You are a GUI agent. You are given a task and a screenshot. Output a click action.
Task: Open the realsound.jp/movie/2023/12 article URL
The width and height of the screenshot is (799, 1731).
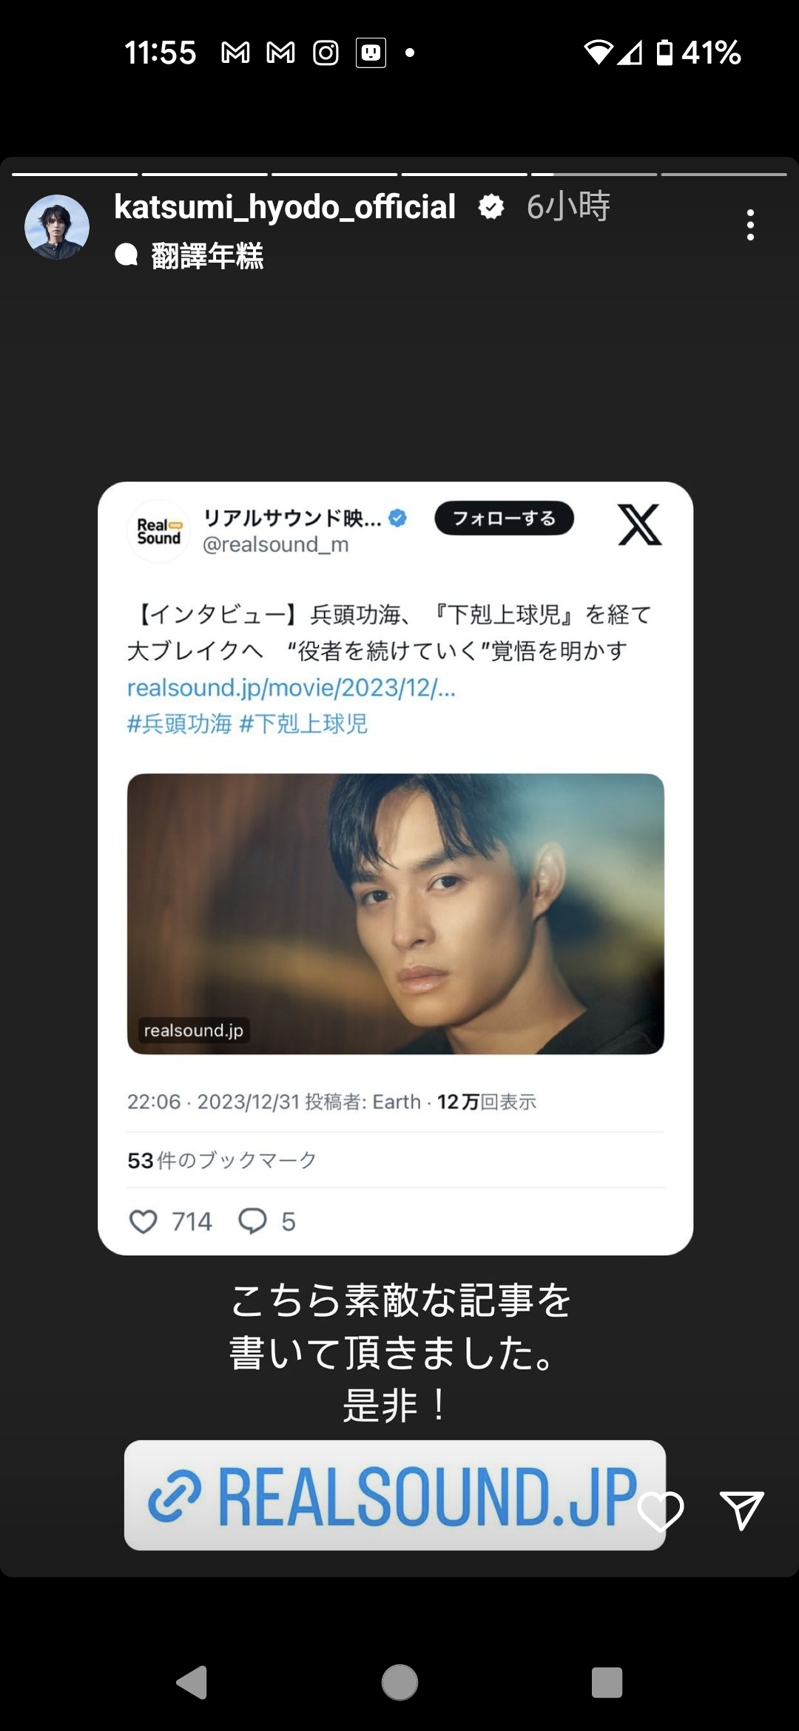click(291, 687)
